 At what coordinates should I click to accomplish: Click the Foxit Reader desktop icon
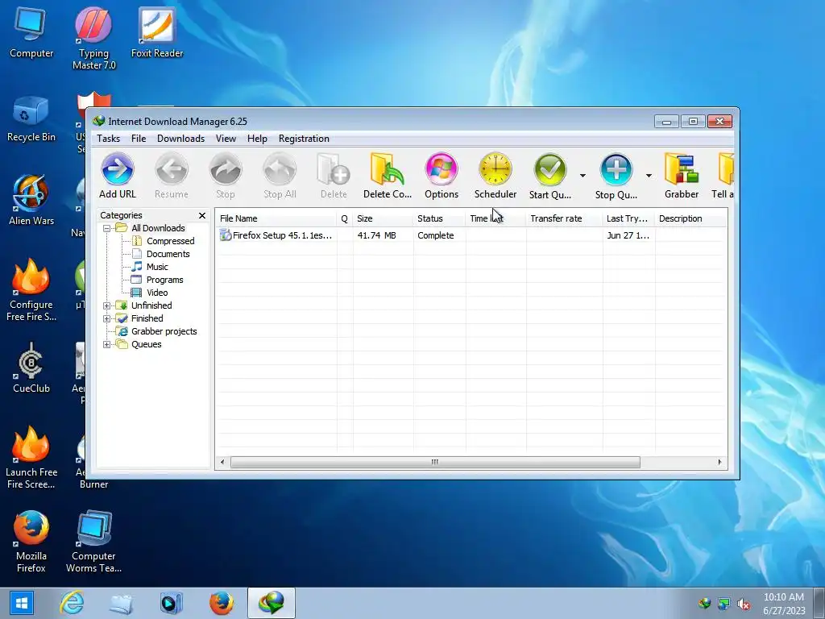point(157,32)
